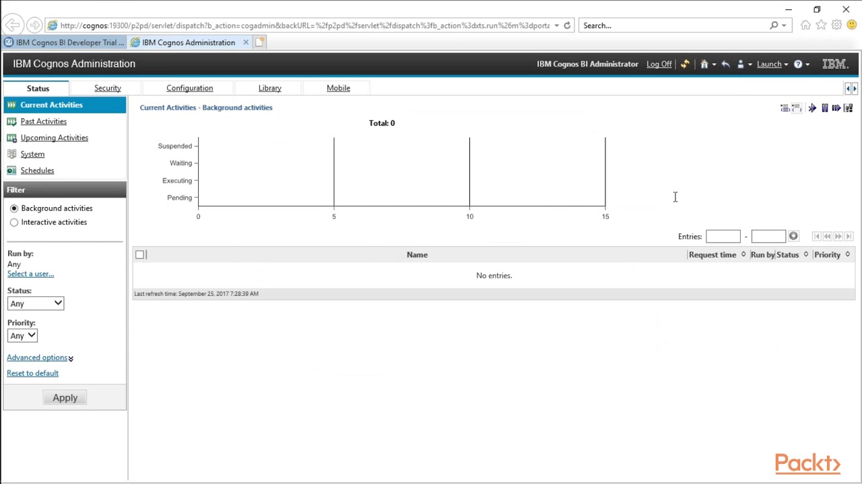Image resolution: width=862 pixels, height=484 pixels.
Task: Click the hide details list view icon
Action: point(797,108)
